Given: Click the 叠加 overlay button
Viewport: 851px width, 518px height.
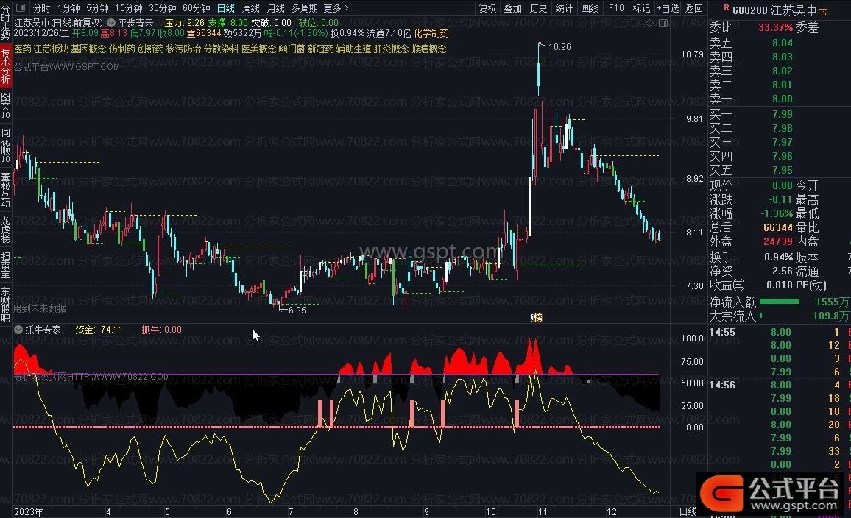Looking at the screenshot, I should 512,8.
